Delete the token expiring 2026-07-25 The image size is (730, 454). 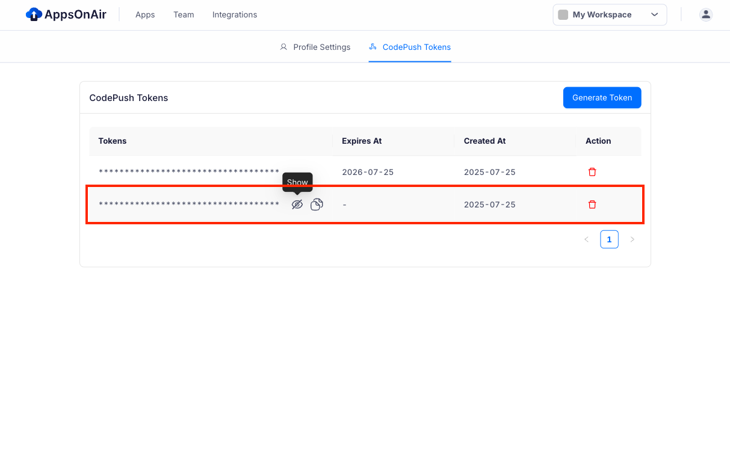[592, 172]
